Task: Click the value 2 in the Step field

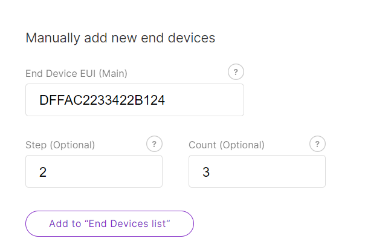Action: coord(43,172)
